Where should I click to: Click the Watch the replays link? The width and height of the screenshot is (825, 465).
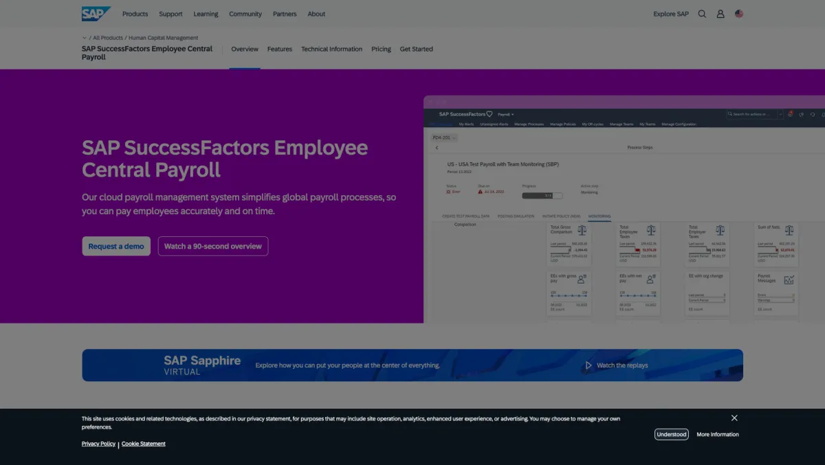[622, 365]
